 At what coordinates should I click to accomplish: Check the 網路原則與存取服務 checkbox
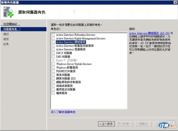(53, 82)
